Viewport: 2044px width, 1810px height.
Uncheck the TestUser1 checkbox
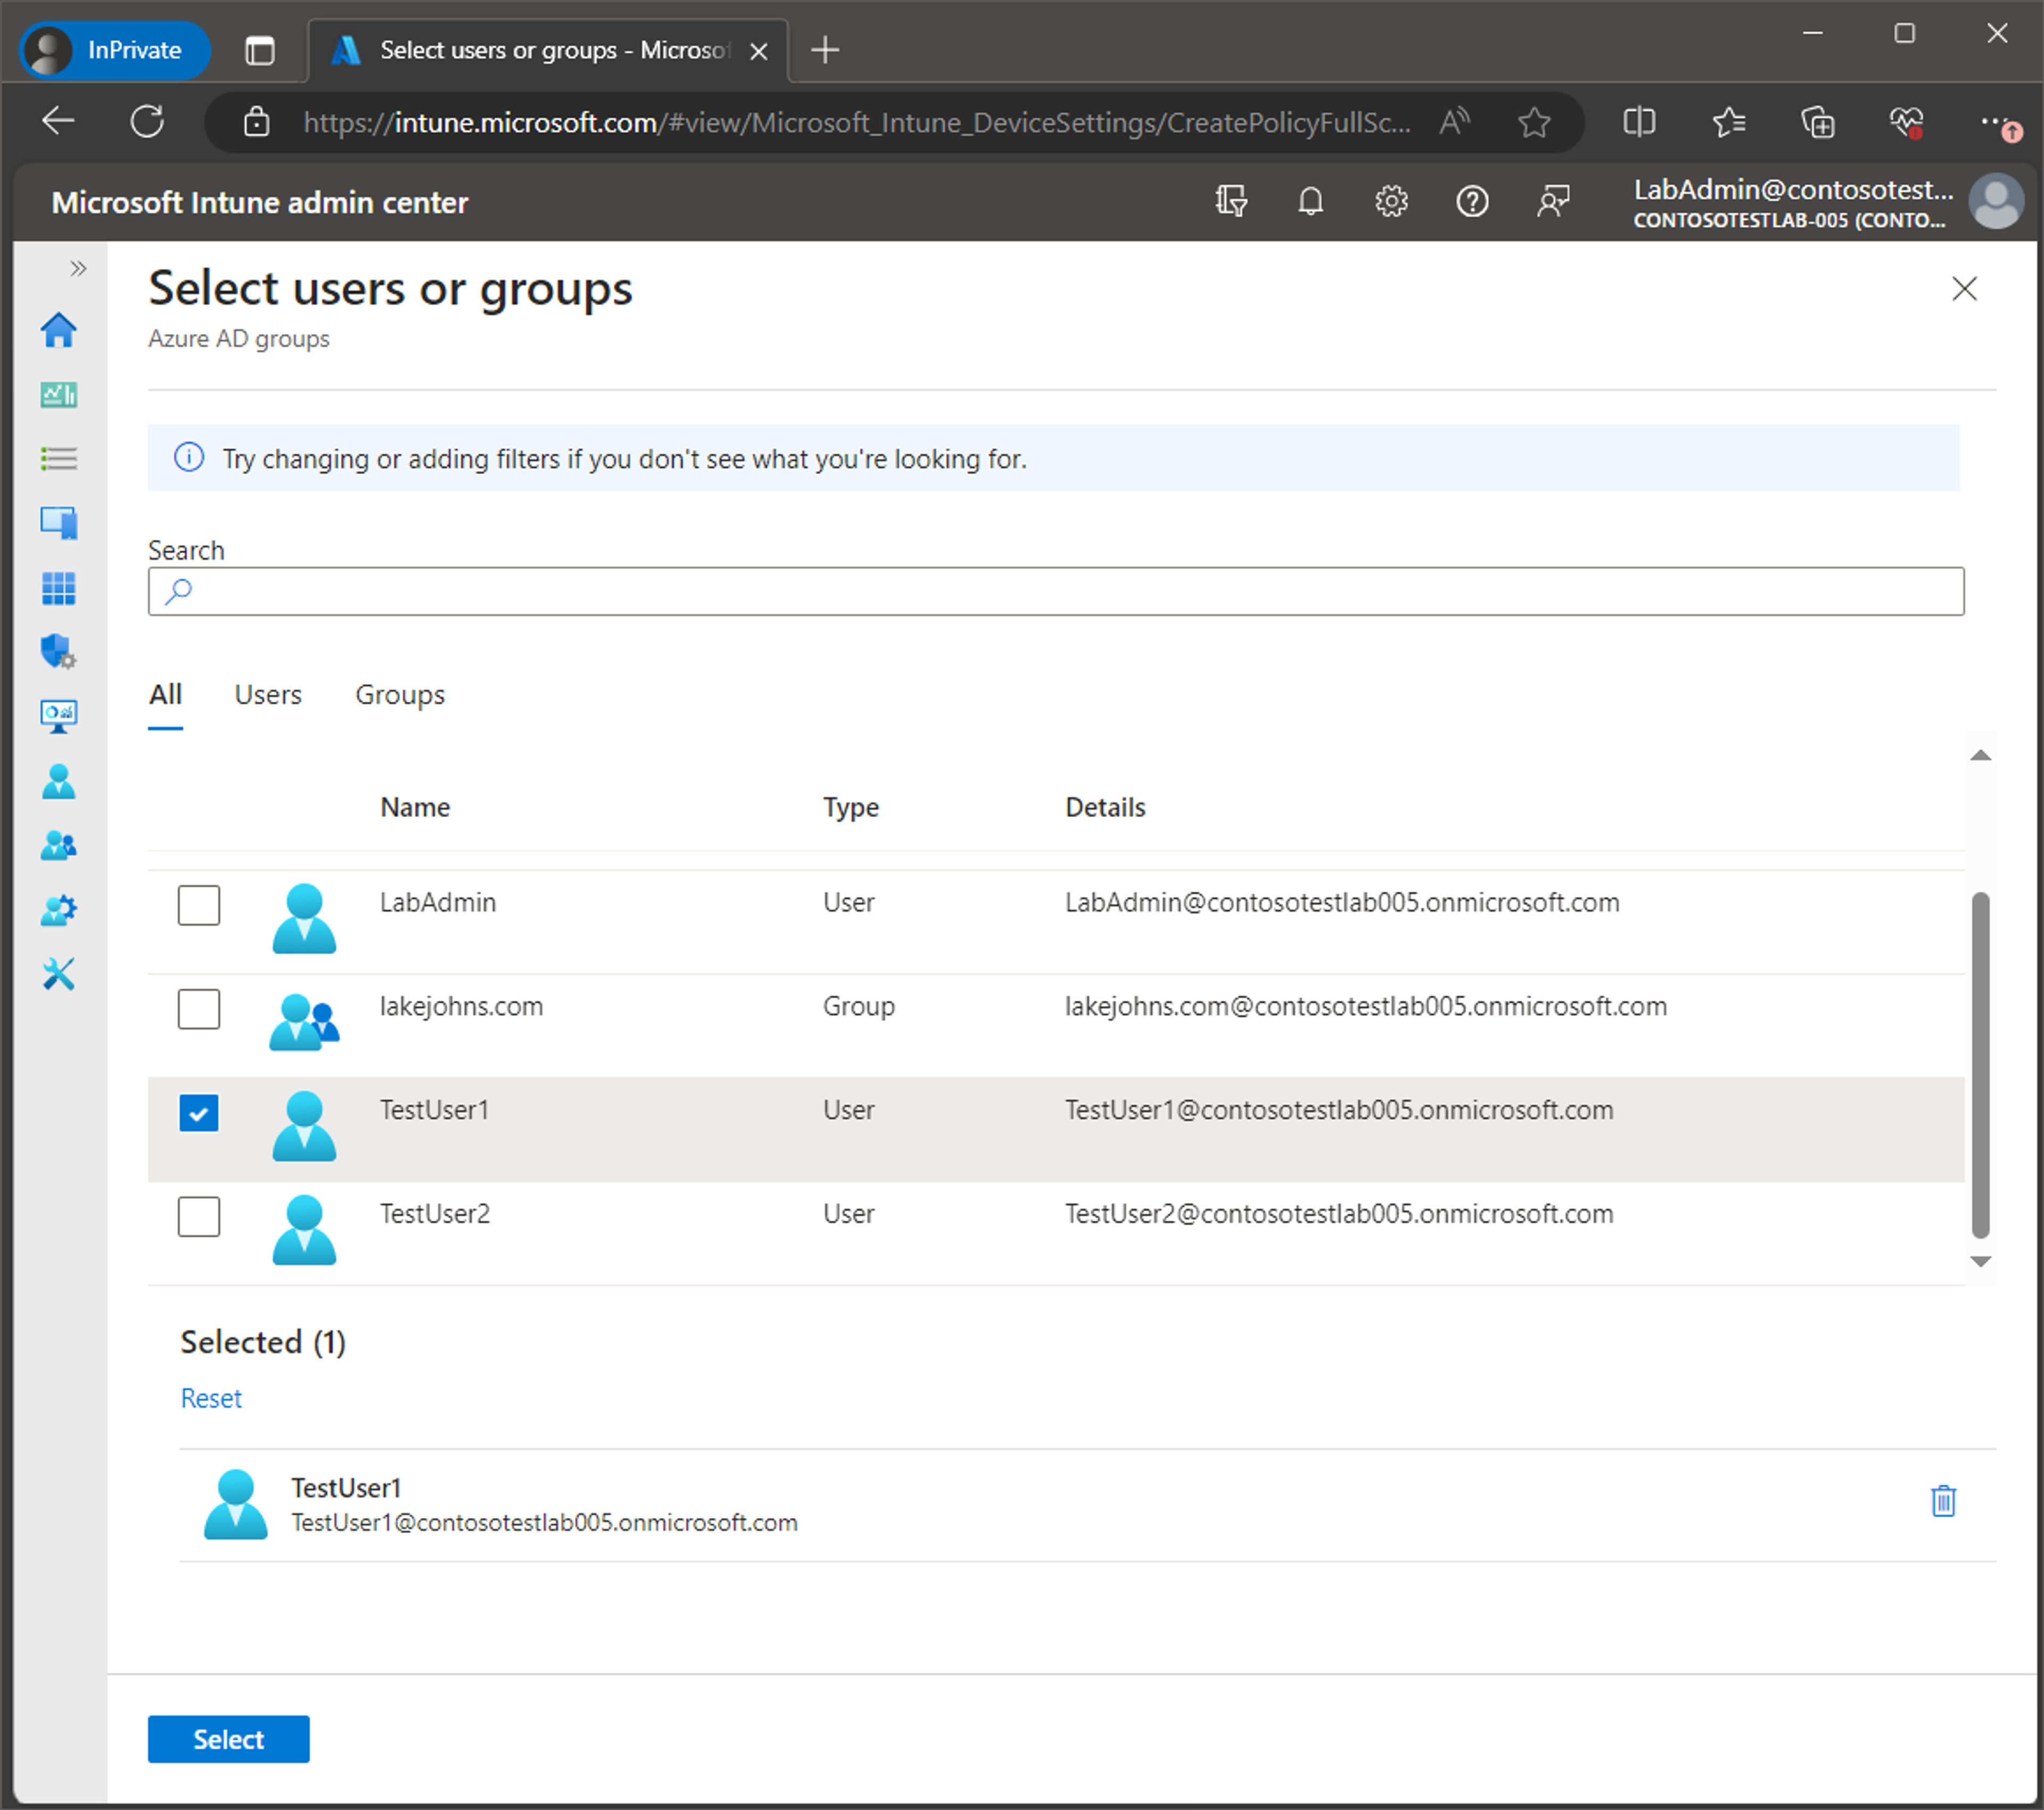[199, 1113]
